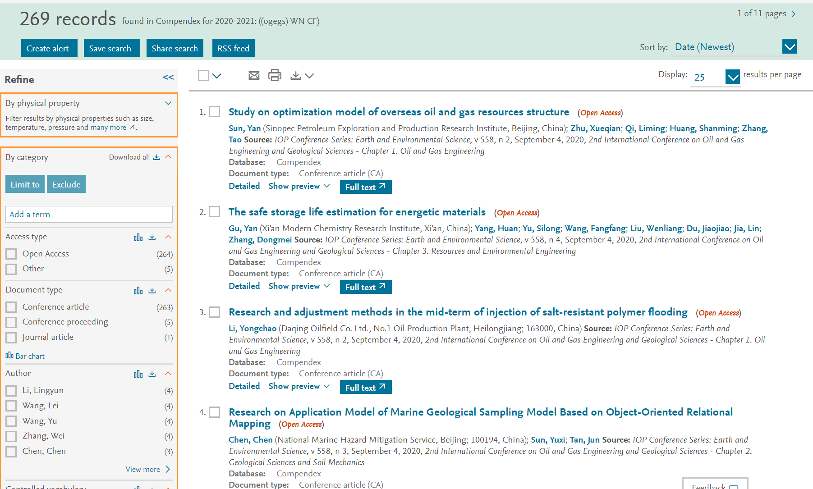Click author link Li, Yongchao
Screen dimensions: 813x489
click(x=253, y=329)
